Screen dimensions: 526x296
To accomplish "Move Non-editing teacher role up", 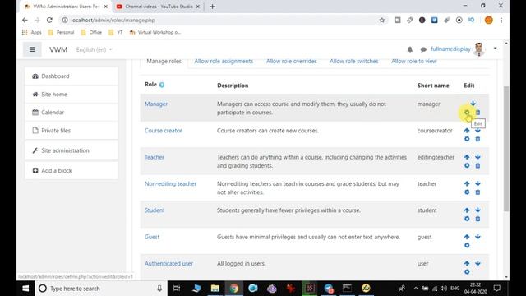I will click(467, 183).
